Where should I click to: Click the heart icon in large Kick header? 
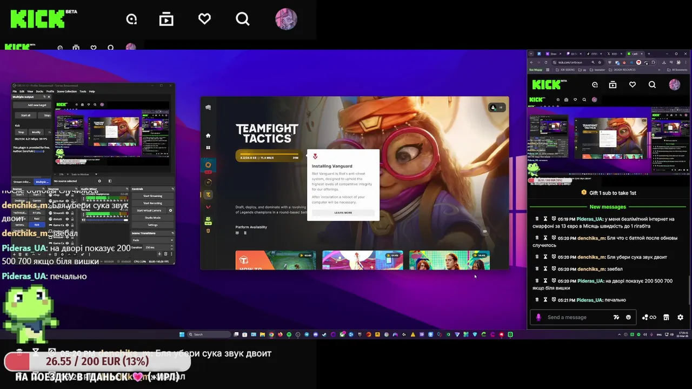(x=204, y=19)
